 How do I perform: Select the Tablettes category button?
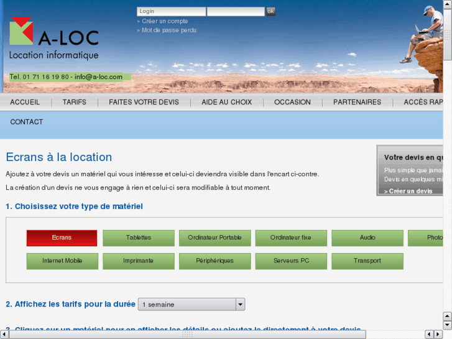(139, 238)
